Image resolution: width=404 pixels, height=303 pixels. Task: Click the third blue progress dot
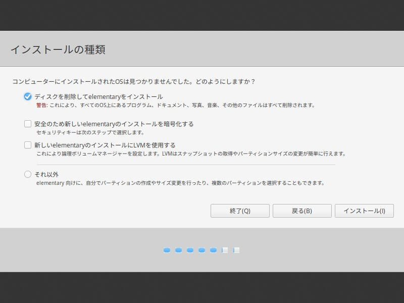(x=190, y=250)
